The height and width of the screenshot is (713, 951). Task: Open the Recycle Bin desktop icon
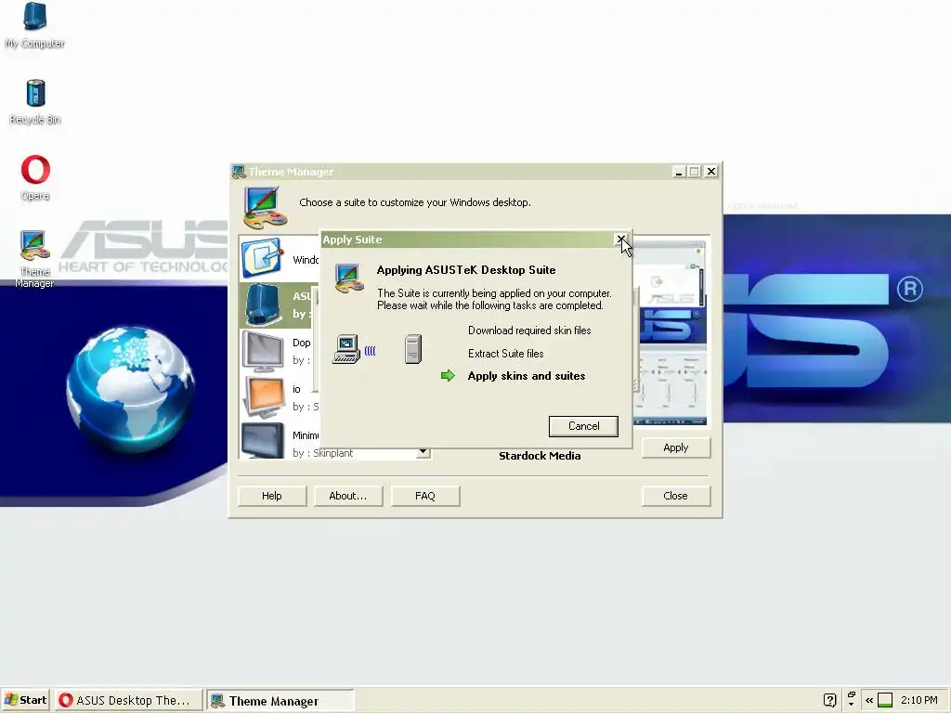point(35,101)
